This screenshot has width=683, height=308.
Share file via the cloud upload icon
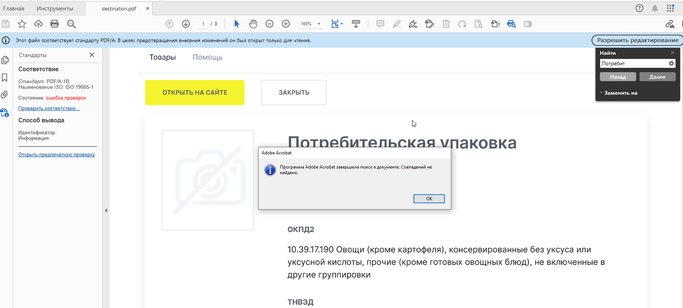(x=38, y=24)
